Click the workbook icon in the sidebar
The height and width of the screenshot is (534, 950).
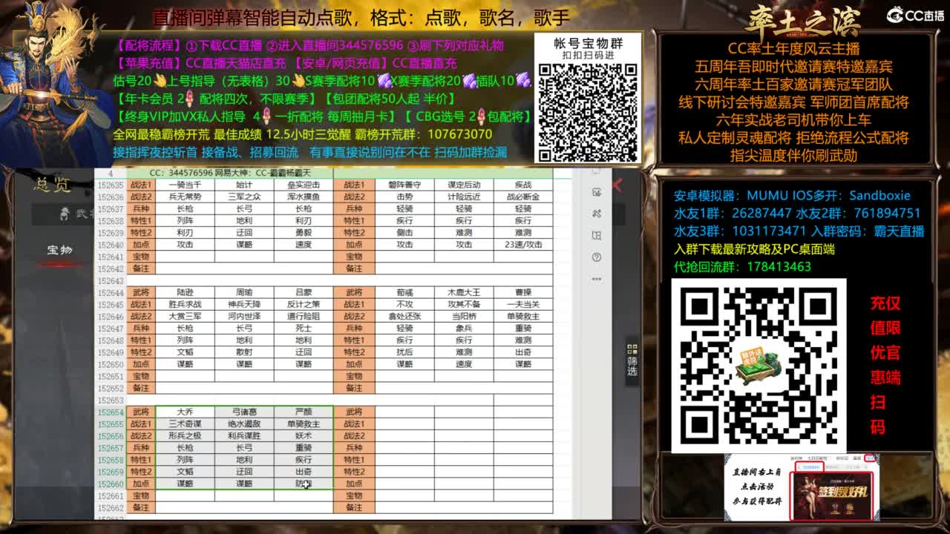[596, 237]
